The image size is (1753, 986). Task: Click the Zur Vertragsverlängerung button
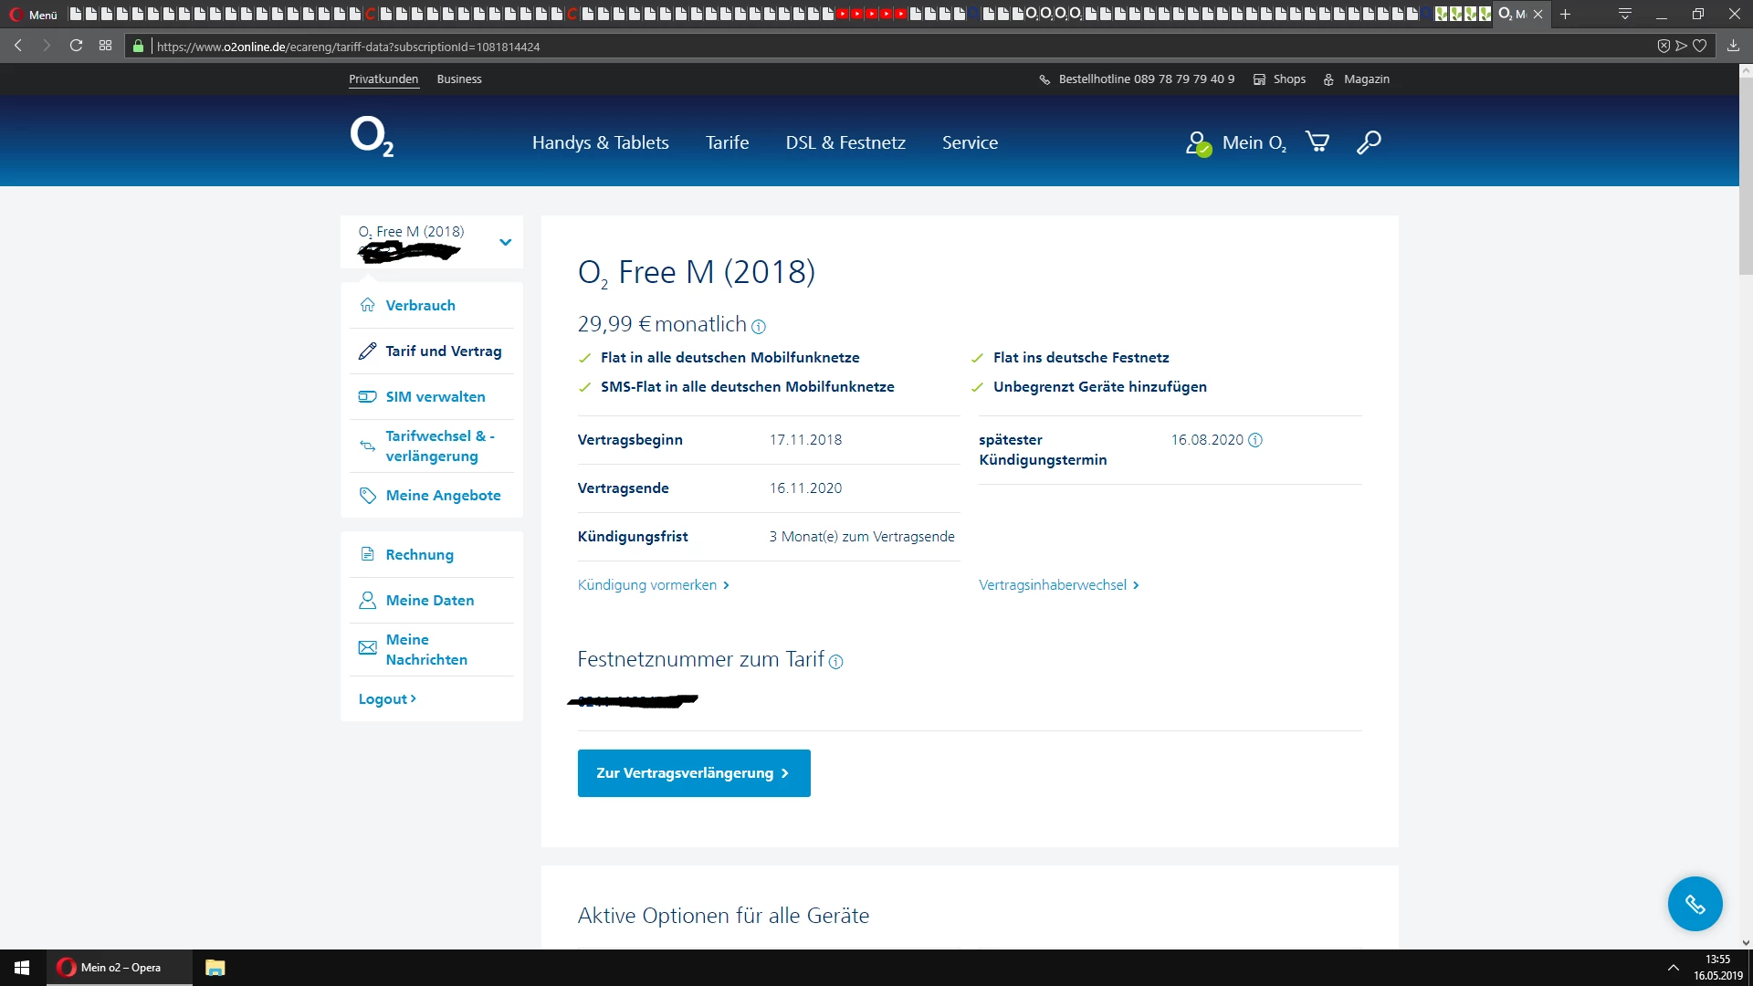coord(694,773)
